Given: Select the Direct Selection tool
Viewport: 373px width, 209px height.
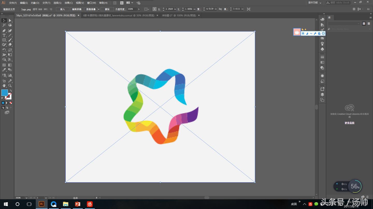Looking at the screenshot, I should 10,20.
